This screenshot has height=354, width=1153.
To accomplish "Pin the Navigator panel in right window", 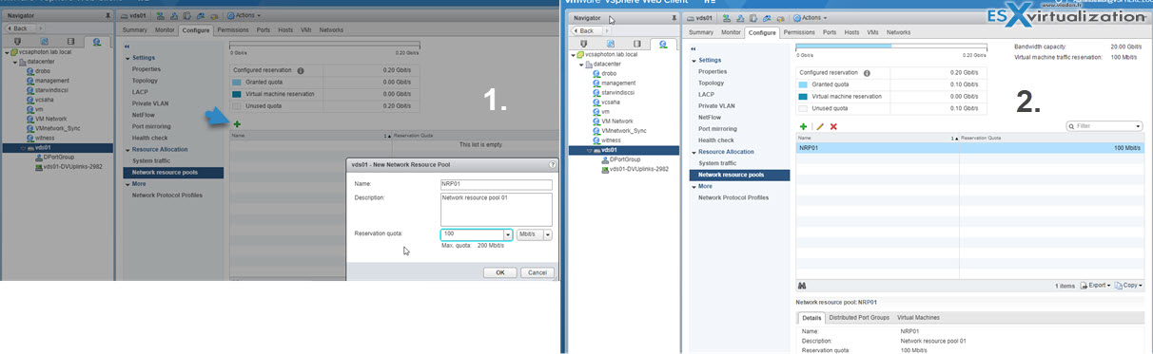I will (674, 18).
